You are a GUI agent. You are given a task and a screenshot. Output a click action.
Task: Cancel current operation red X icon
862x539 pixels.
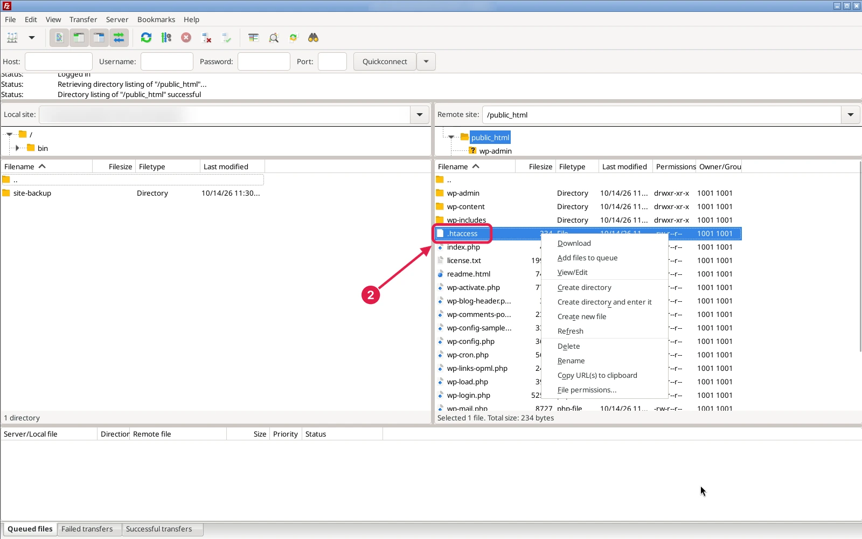click(186, 38)
